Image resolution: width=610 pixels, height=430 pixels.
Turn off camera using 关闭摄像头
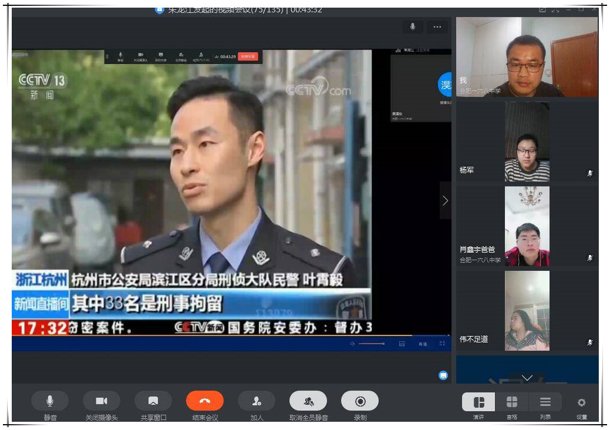[x=101, y=401]
